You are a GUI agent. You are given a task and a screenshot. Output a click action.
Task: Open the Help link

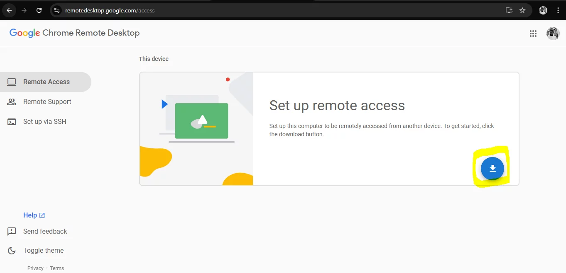(x=34, y=215)
